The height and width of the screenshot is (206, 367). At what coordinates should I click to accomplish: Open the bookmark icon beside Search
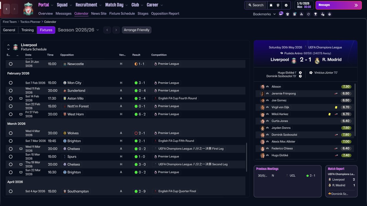click(x=271, y=5)
